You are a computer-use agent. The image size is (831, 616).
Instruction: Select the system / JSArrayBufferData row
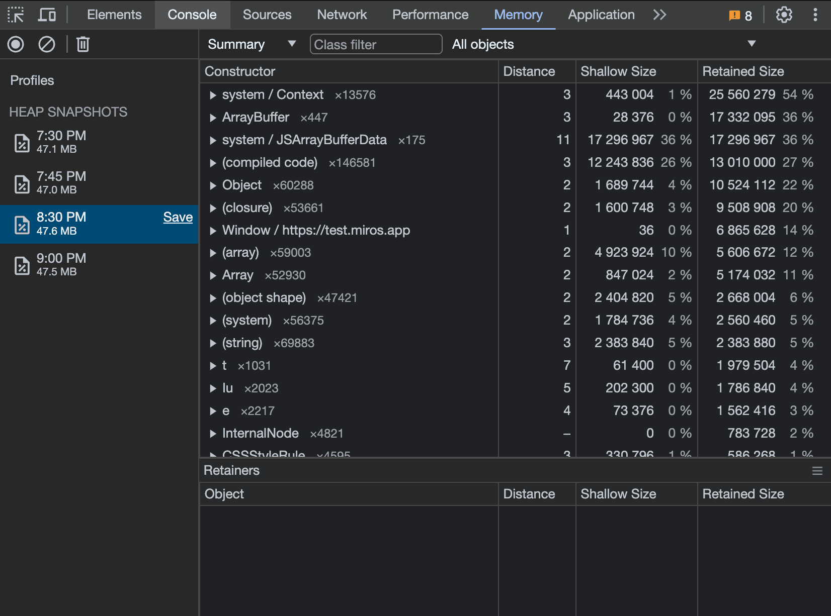coord(515,140)
